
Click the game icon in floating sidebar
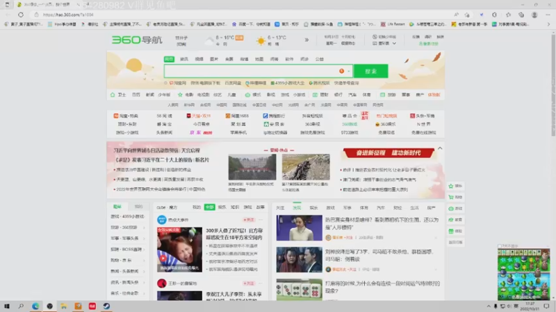click(451, 209)
